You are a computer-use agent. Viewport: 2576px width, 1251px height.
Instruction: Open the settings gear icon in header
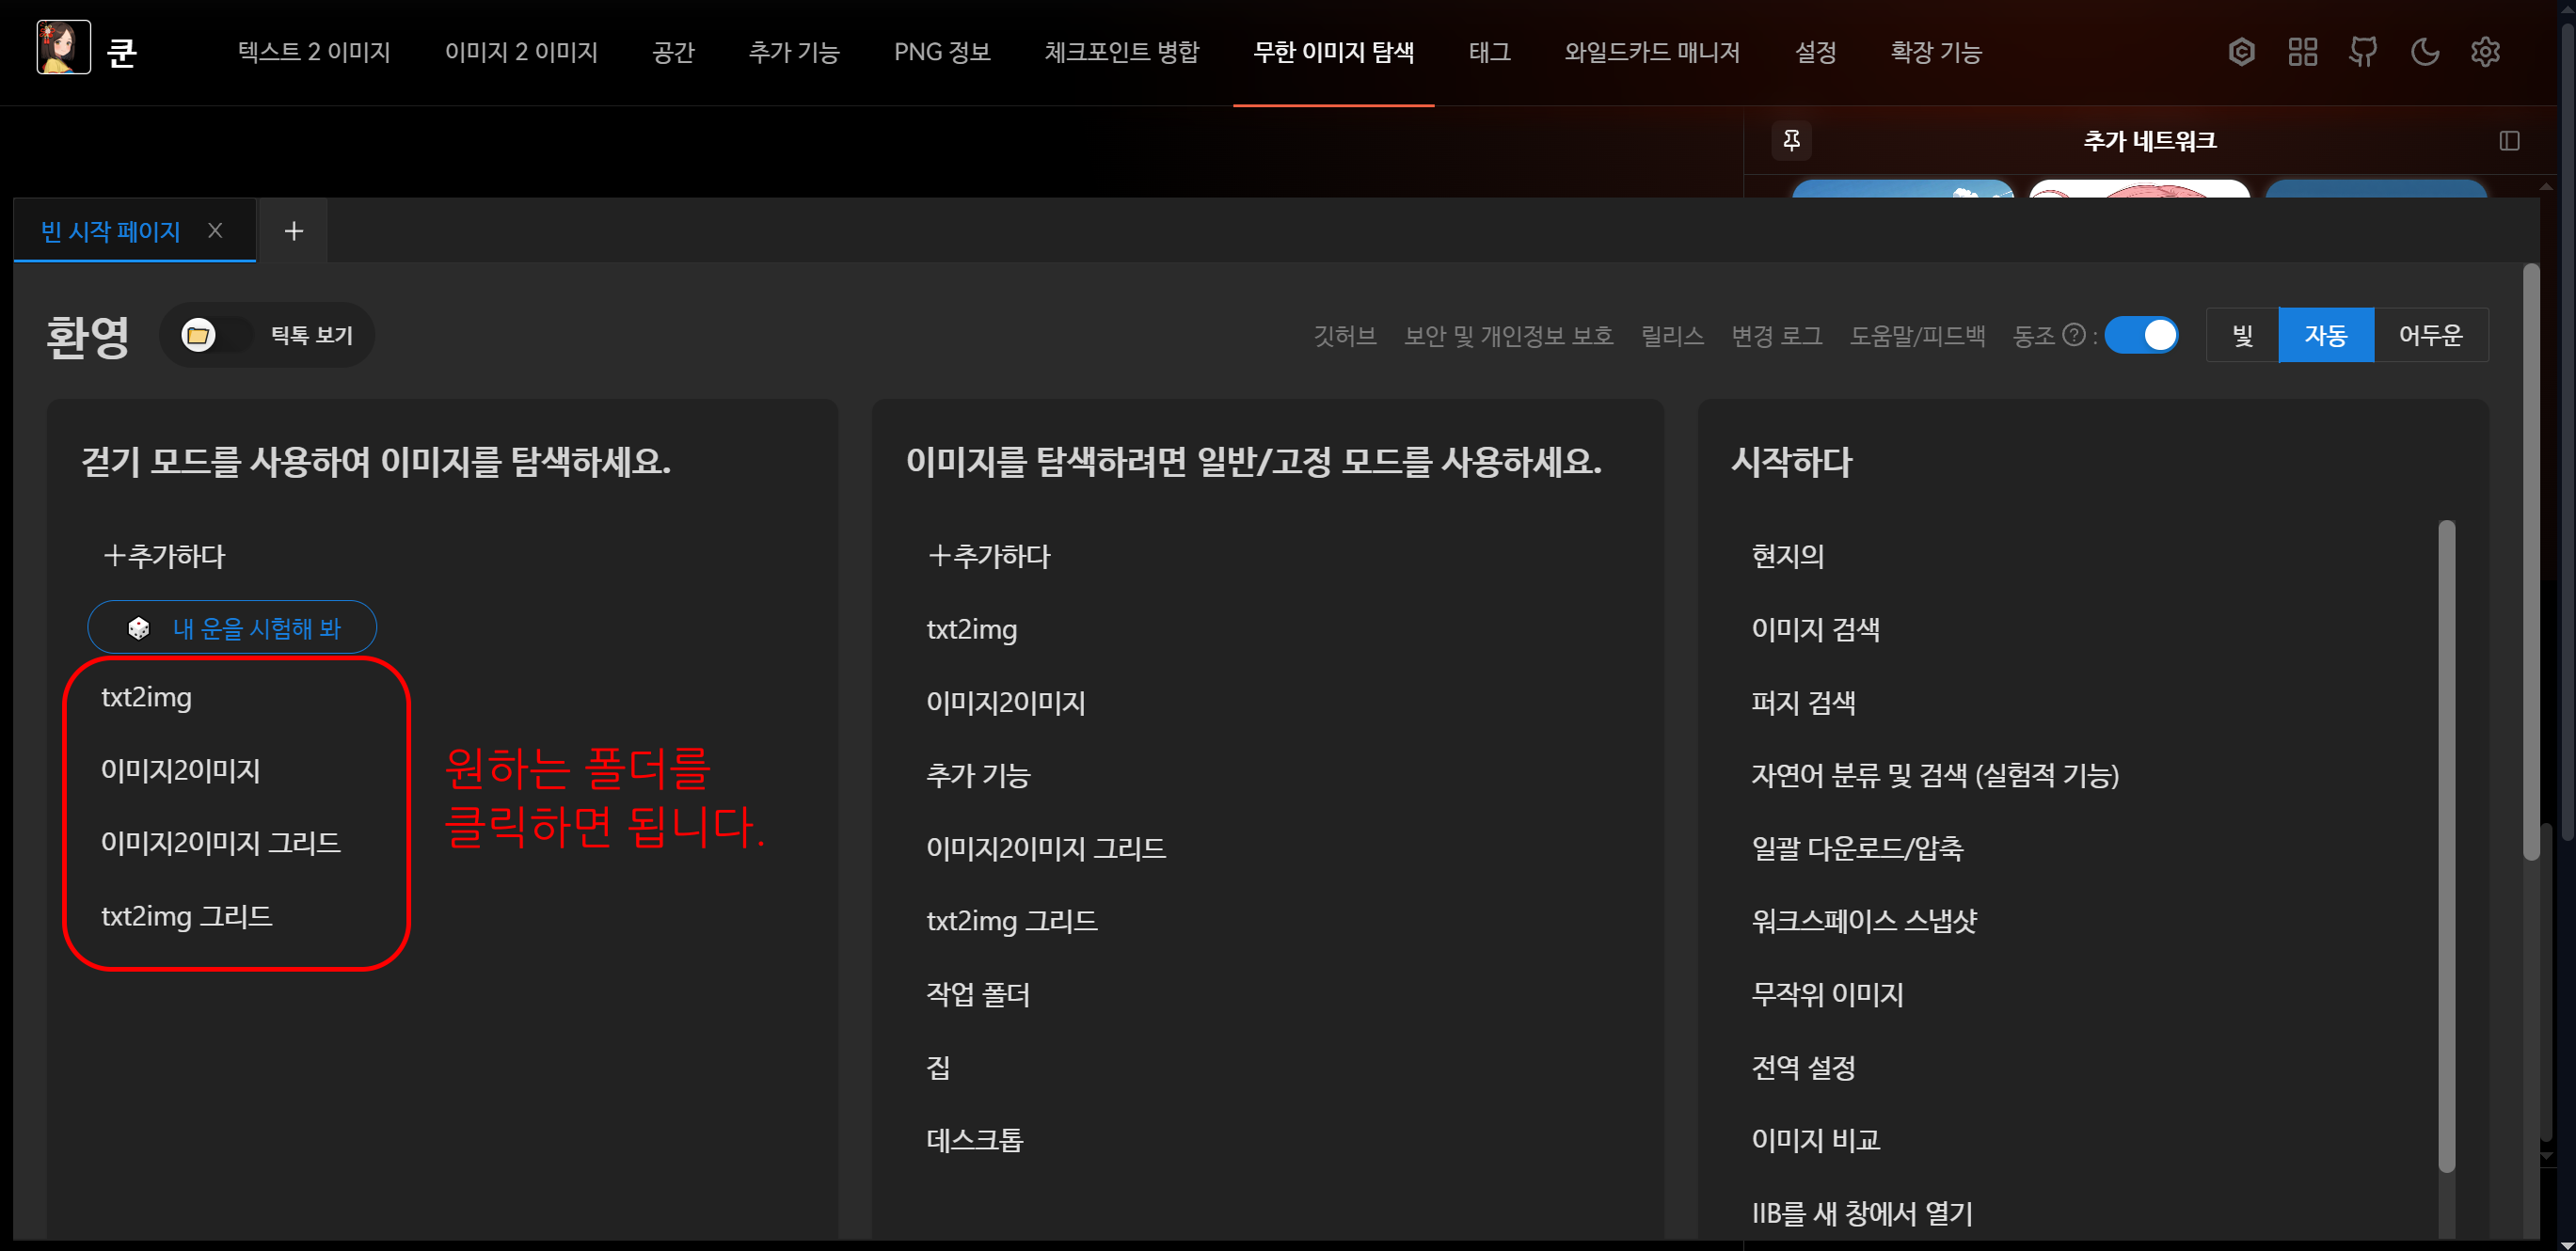(2485, 52)
